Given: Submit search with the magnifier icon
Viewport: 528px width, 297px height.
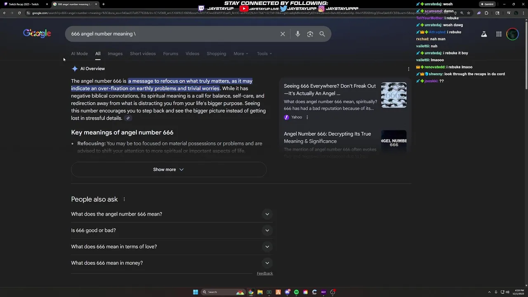Looking at the screenshot, I should (322, 34).
